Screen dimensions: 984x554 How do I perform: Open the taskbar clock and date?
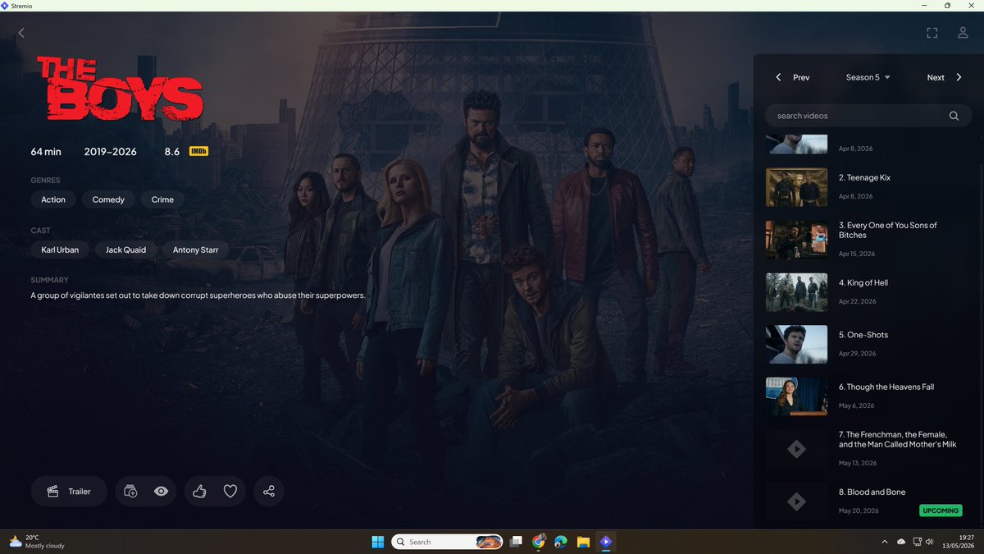[959, 542]
